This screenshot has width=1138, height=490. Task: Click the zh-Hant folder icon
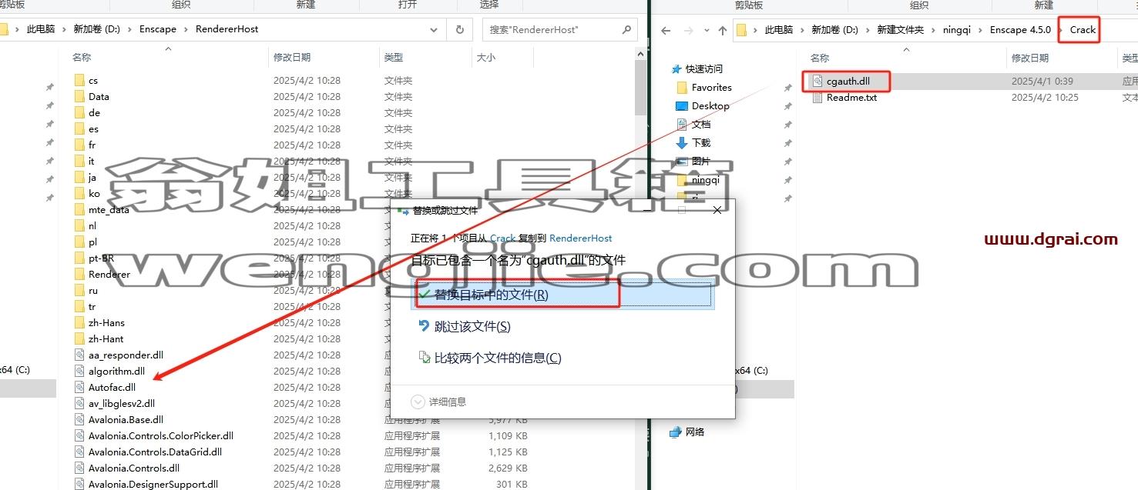(x=79, y=338)
